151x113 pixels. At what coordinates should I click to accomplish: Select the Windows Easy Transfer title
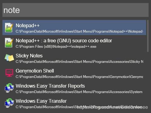pos(41,101)
